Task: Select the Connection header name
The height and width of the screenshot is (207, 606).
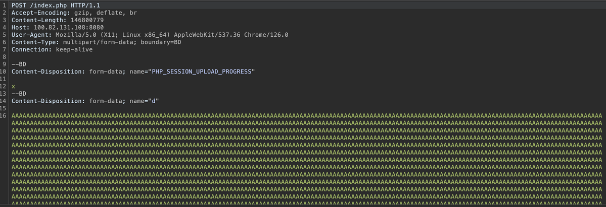Action: [32, 49]
